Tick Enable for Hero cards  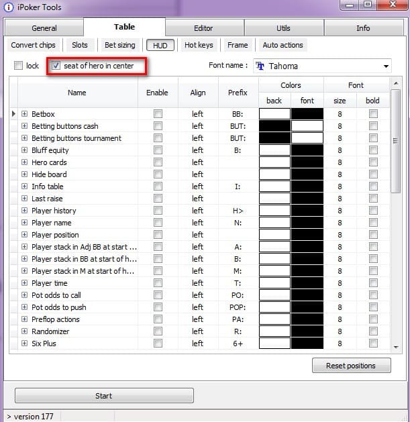click(158, 162)
